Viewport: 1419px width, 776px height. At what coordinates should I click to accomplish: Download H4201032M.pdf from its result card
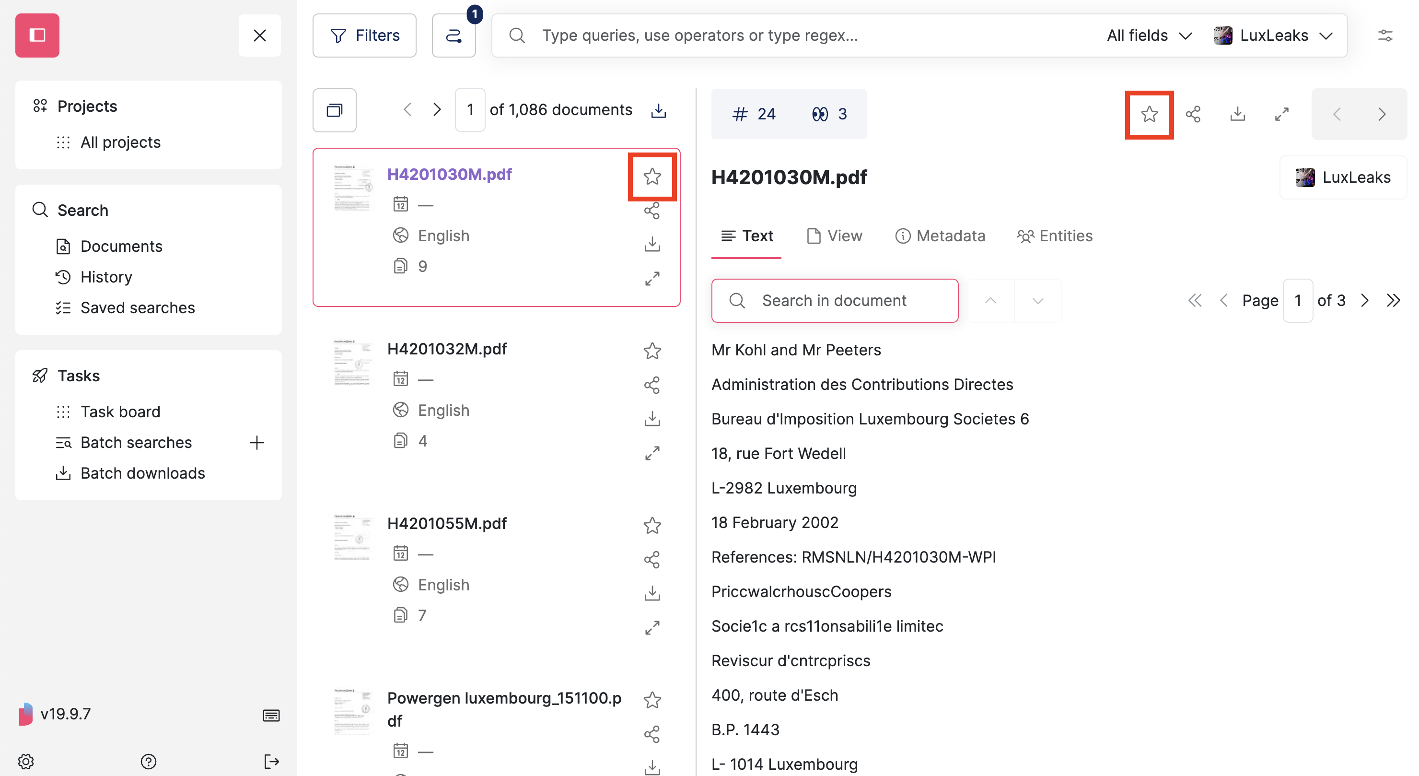pos(651,419)
